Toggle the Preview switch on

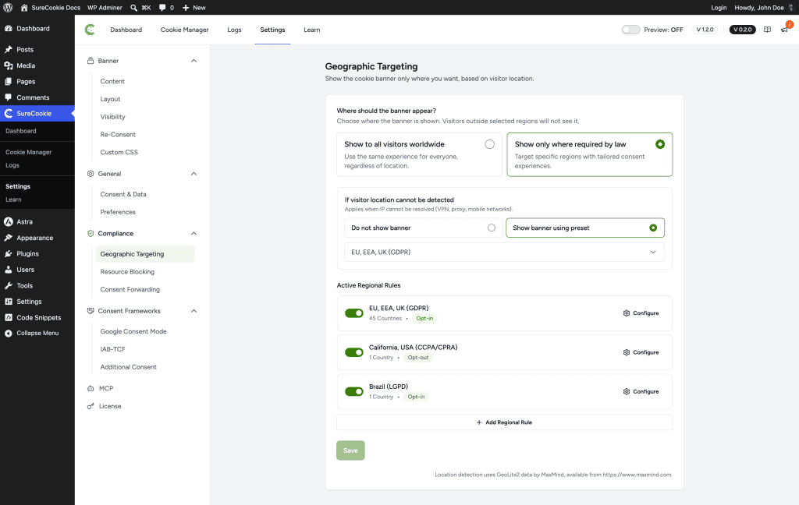[630, 30]
